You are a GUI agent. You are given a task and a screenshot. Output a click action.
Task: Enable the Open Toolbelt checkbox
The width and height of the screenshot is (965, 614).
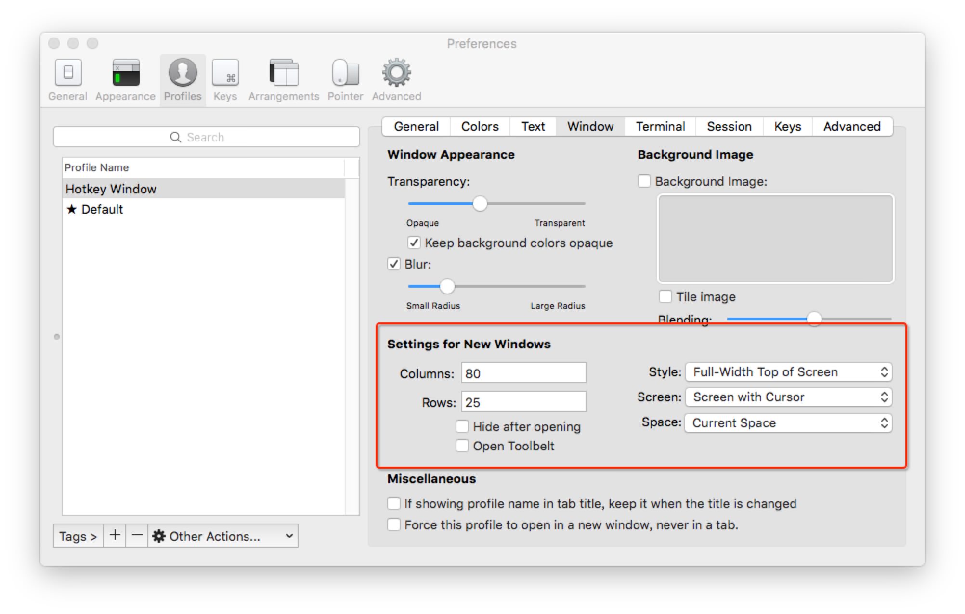click(x=462, y=446)
